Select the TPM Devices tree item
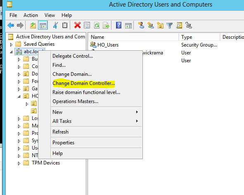 tap(46, 163)
